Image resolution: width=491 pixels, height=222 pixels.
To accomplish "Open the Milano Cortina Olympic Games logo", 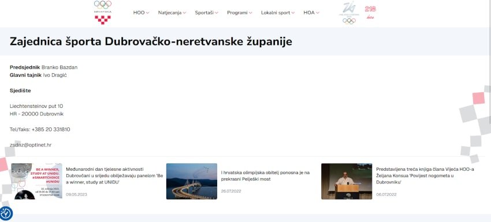I will (x=349, y=13).
